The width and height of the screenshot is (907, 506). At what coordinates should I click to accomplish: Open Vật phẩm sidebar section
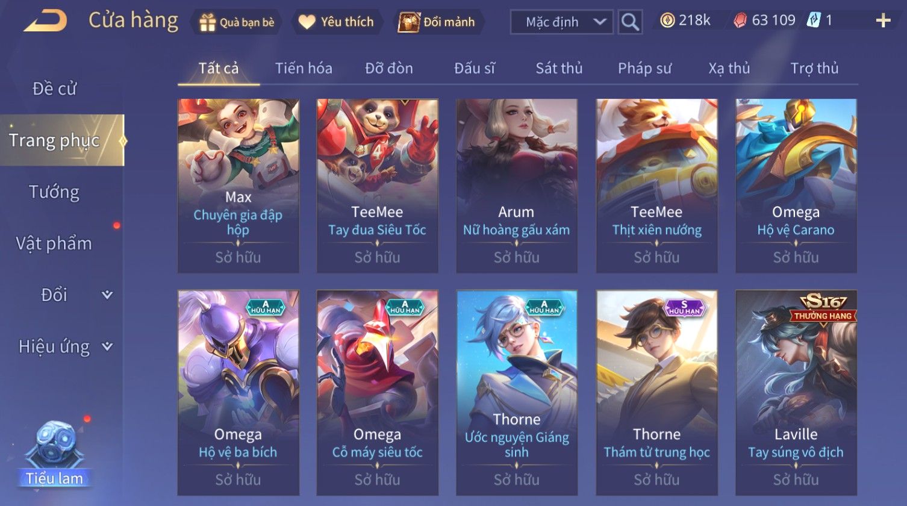pyautogui.click(x=54, y=243)
